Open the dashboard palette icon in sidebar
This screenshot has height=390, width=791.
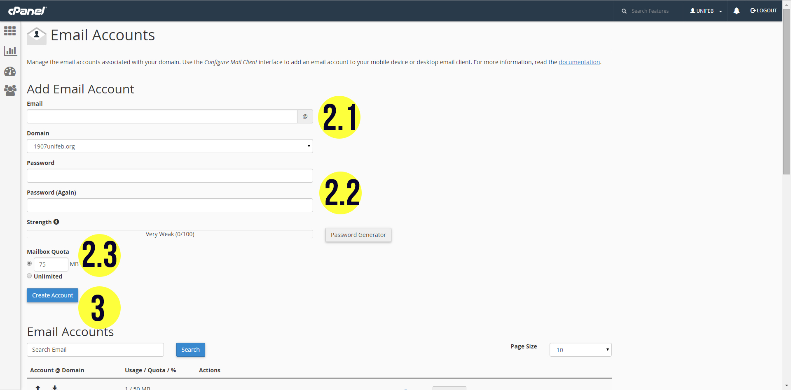10,71
